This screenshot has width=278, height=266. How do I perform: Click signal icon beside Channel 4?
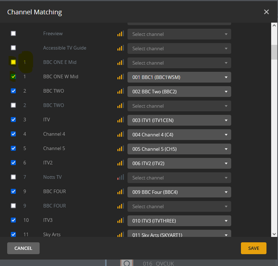121,134
